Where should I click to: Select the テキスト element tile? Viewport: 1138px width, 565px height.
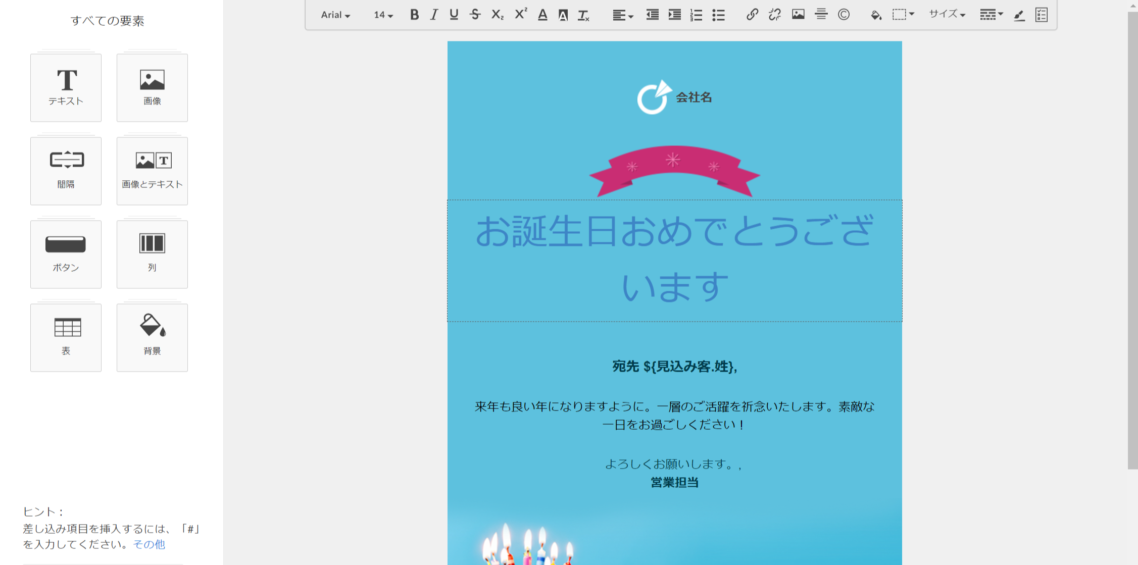coord(66,88)
